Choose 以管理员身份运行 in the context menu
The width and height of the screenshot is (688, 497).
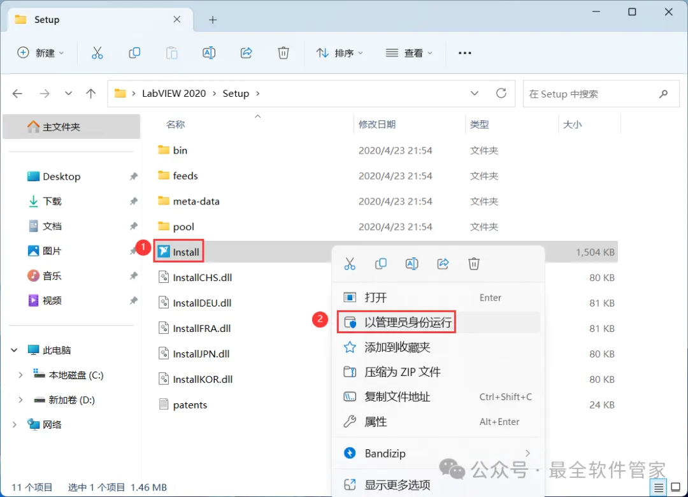438,322
